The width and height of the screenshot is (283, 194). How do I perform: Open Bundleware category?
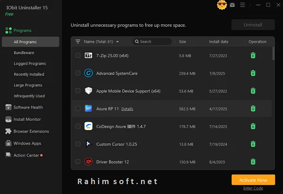(x=24, y=53)
